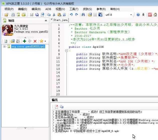Click the rename icon in project toolbar
The image size is (158, 140).
pyautogui.click(x=30, y=41)
